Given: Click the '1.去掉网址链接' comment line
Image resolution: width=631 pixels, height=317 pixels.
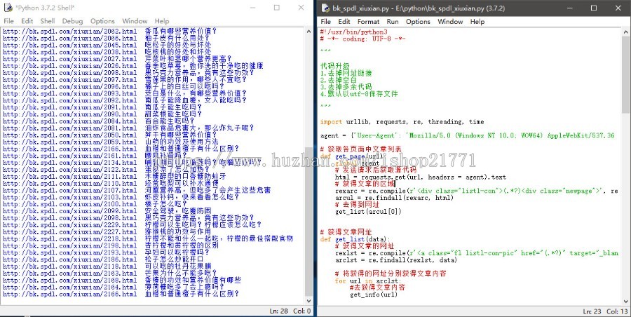Looking at the screenshot, I should pos(346,74).
